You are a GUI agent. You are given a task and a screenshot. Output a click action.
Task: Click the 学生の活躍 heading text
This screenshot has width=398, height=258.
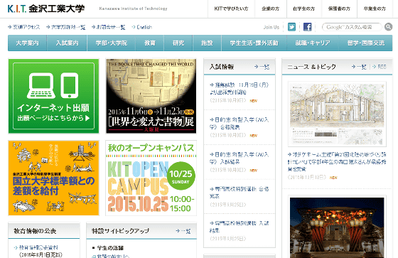point(110,248)
